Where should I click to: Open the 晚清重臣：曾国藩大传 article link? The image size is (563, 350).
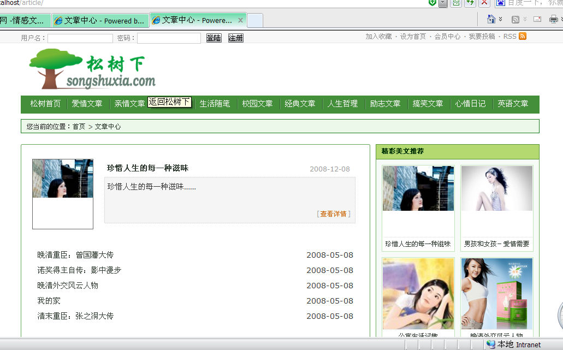75,255
